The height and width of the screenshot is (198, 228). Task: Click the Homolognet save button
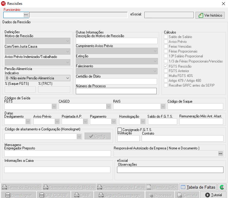point(19,195)
